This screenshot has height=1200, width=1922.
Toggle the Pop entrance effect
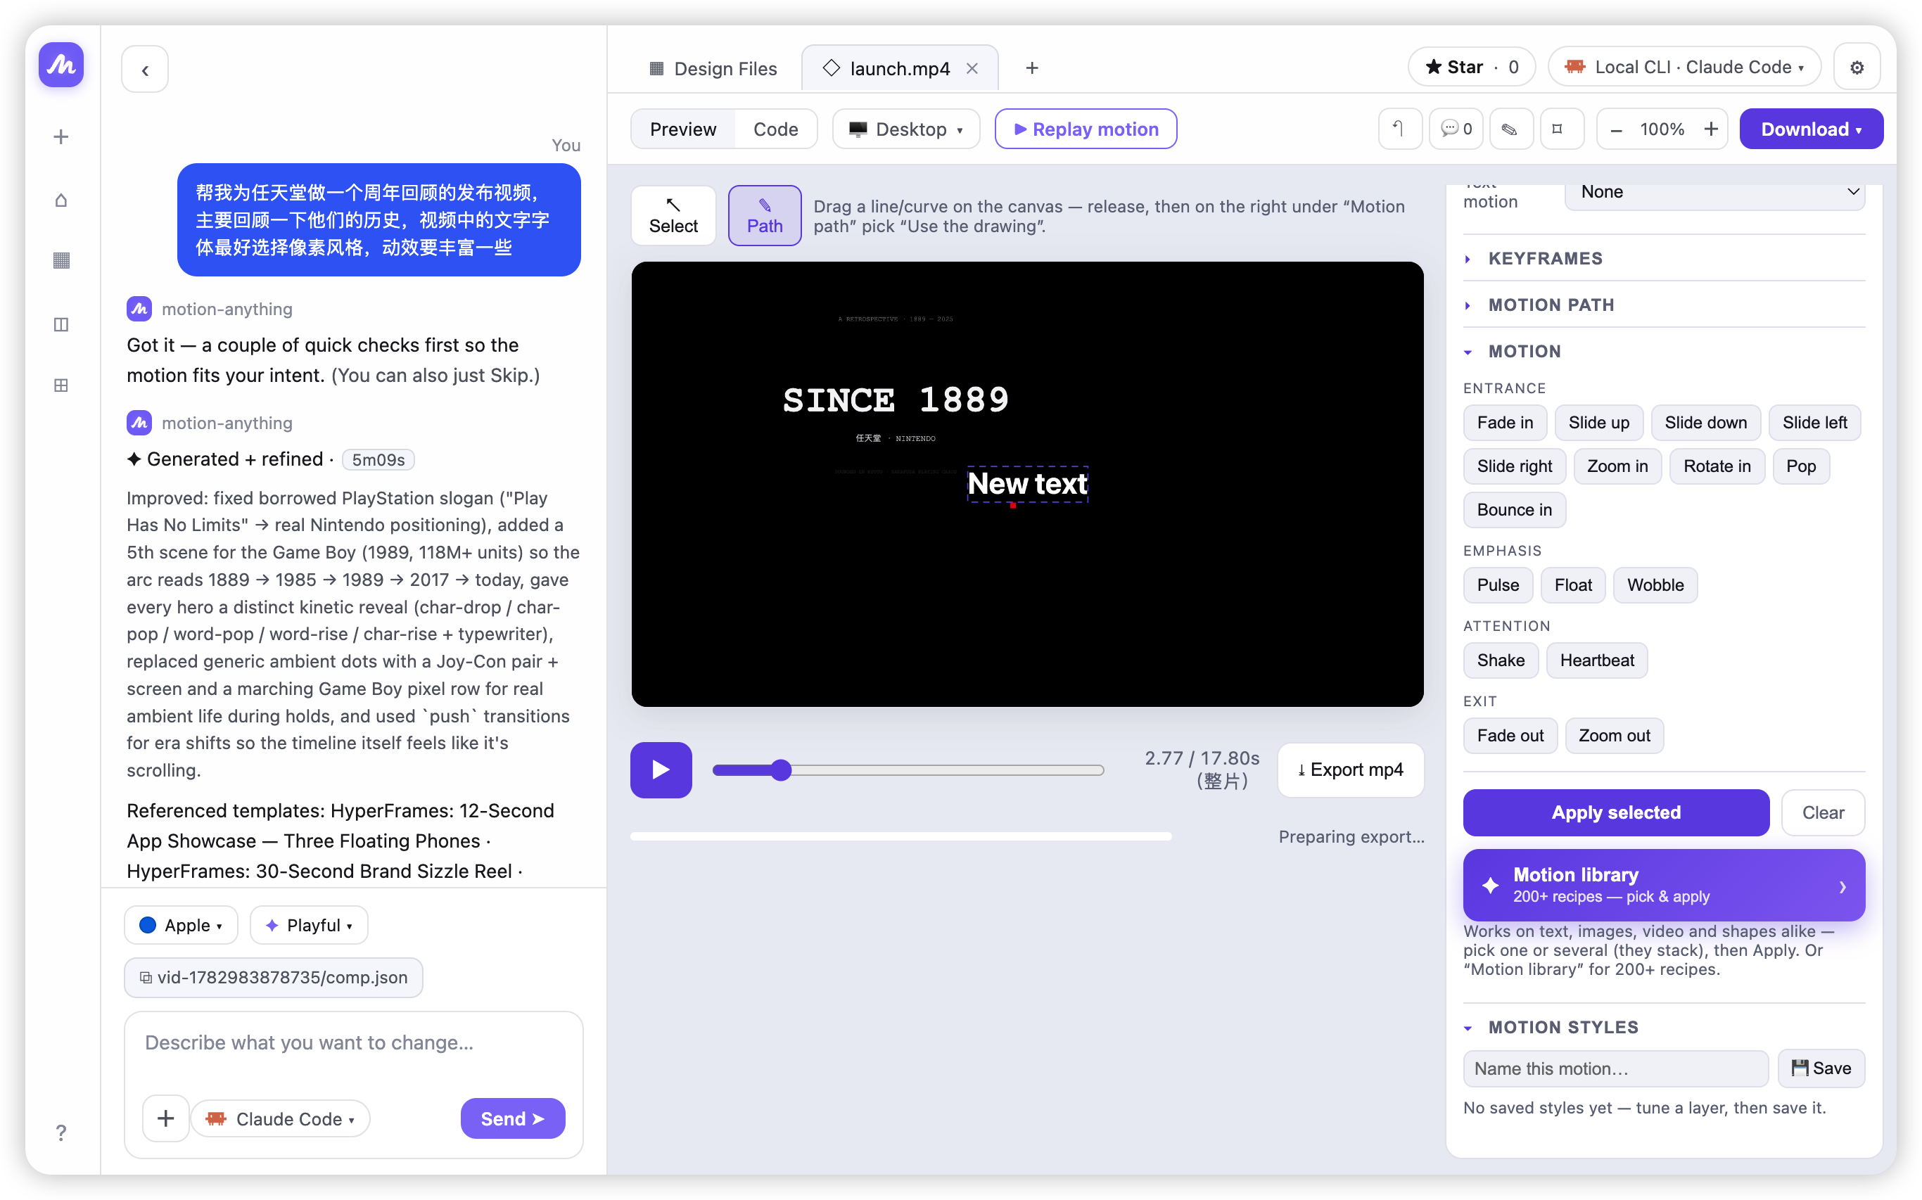coord(1800,466)
